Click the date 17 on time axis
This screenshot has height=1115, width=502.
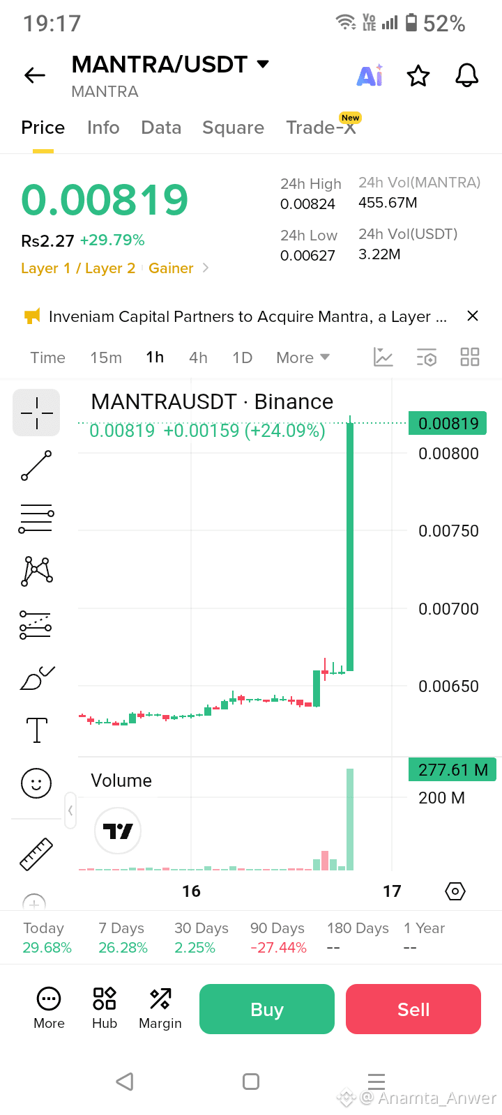[x=392, y=891]
